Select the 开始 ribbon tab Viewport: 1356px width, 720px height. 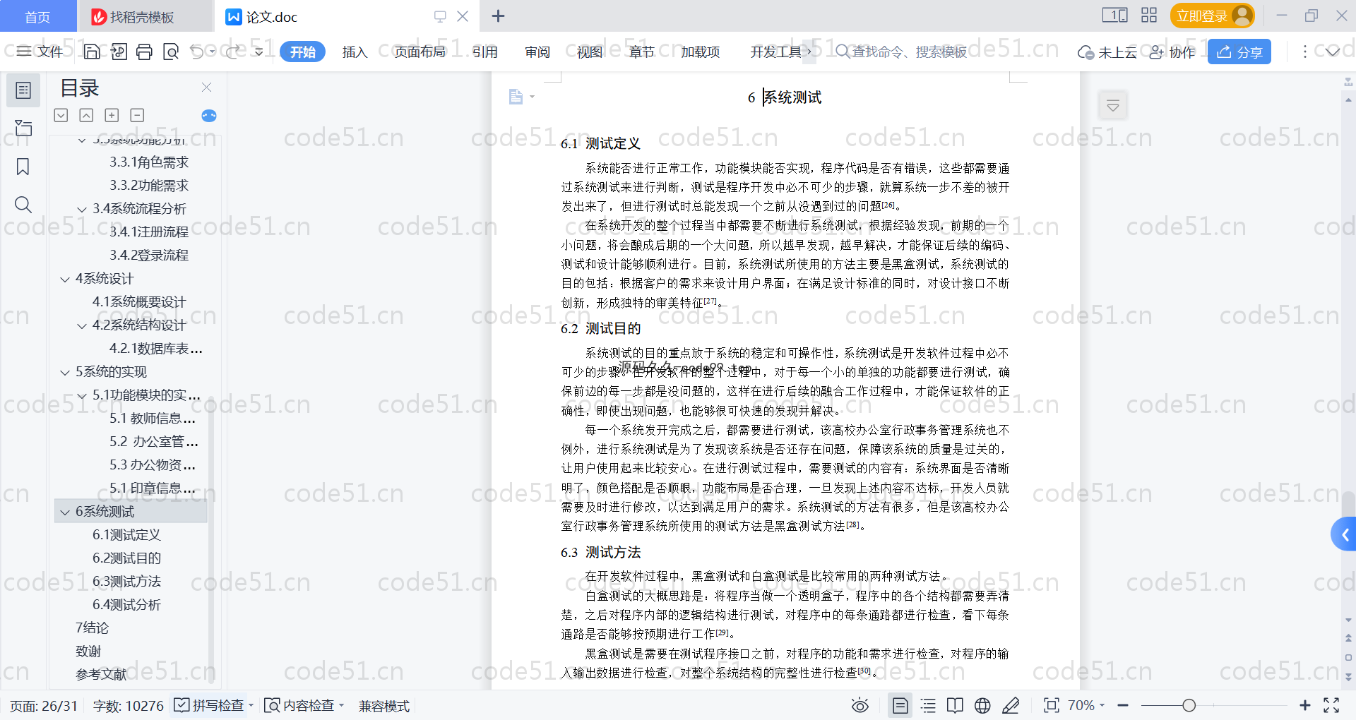tap(302, 52)
